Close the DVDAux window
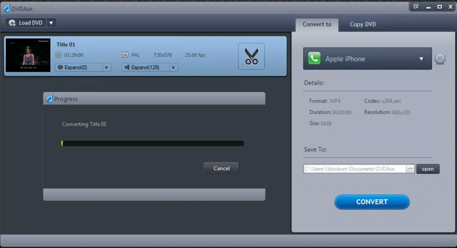 pos(451,7)
